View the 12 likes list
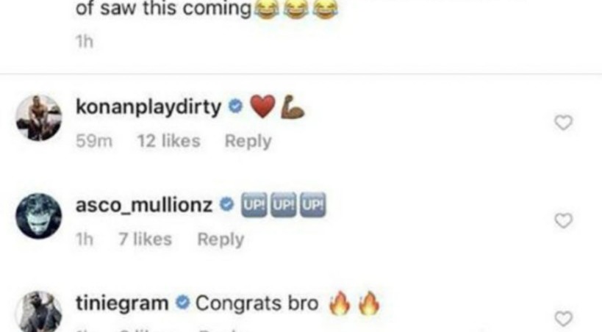602x332 pixels. pos(169,141)
